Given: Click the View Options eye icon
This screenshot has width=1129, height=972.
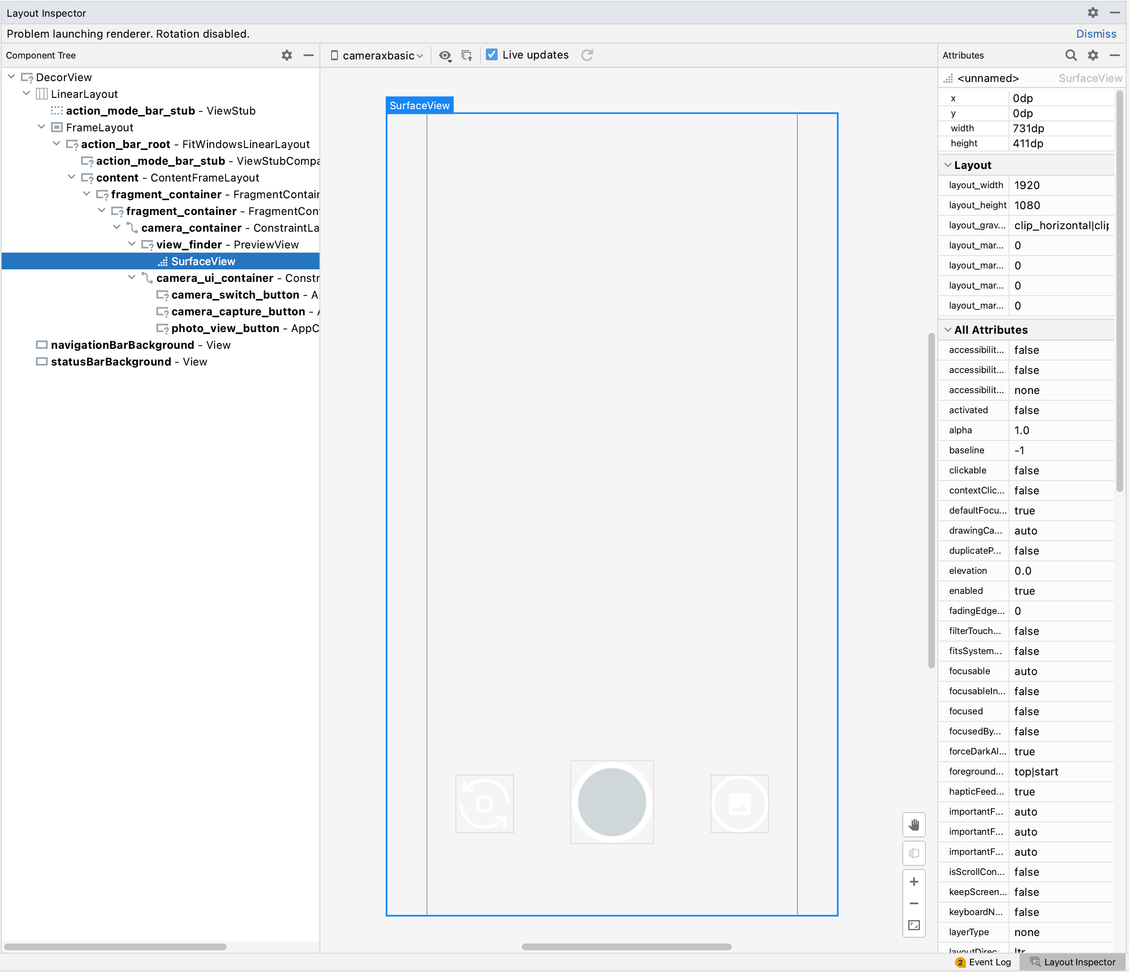Looking at the screenshot, I should [x=444, y=55].
